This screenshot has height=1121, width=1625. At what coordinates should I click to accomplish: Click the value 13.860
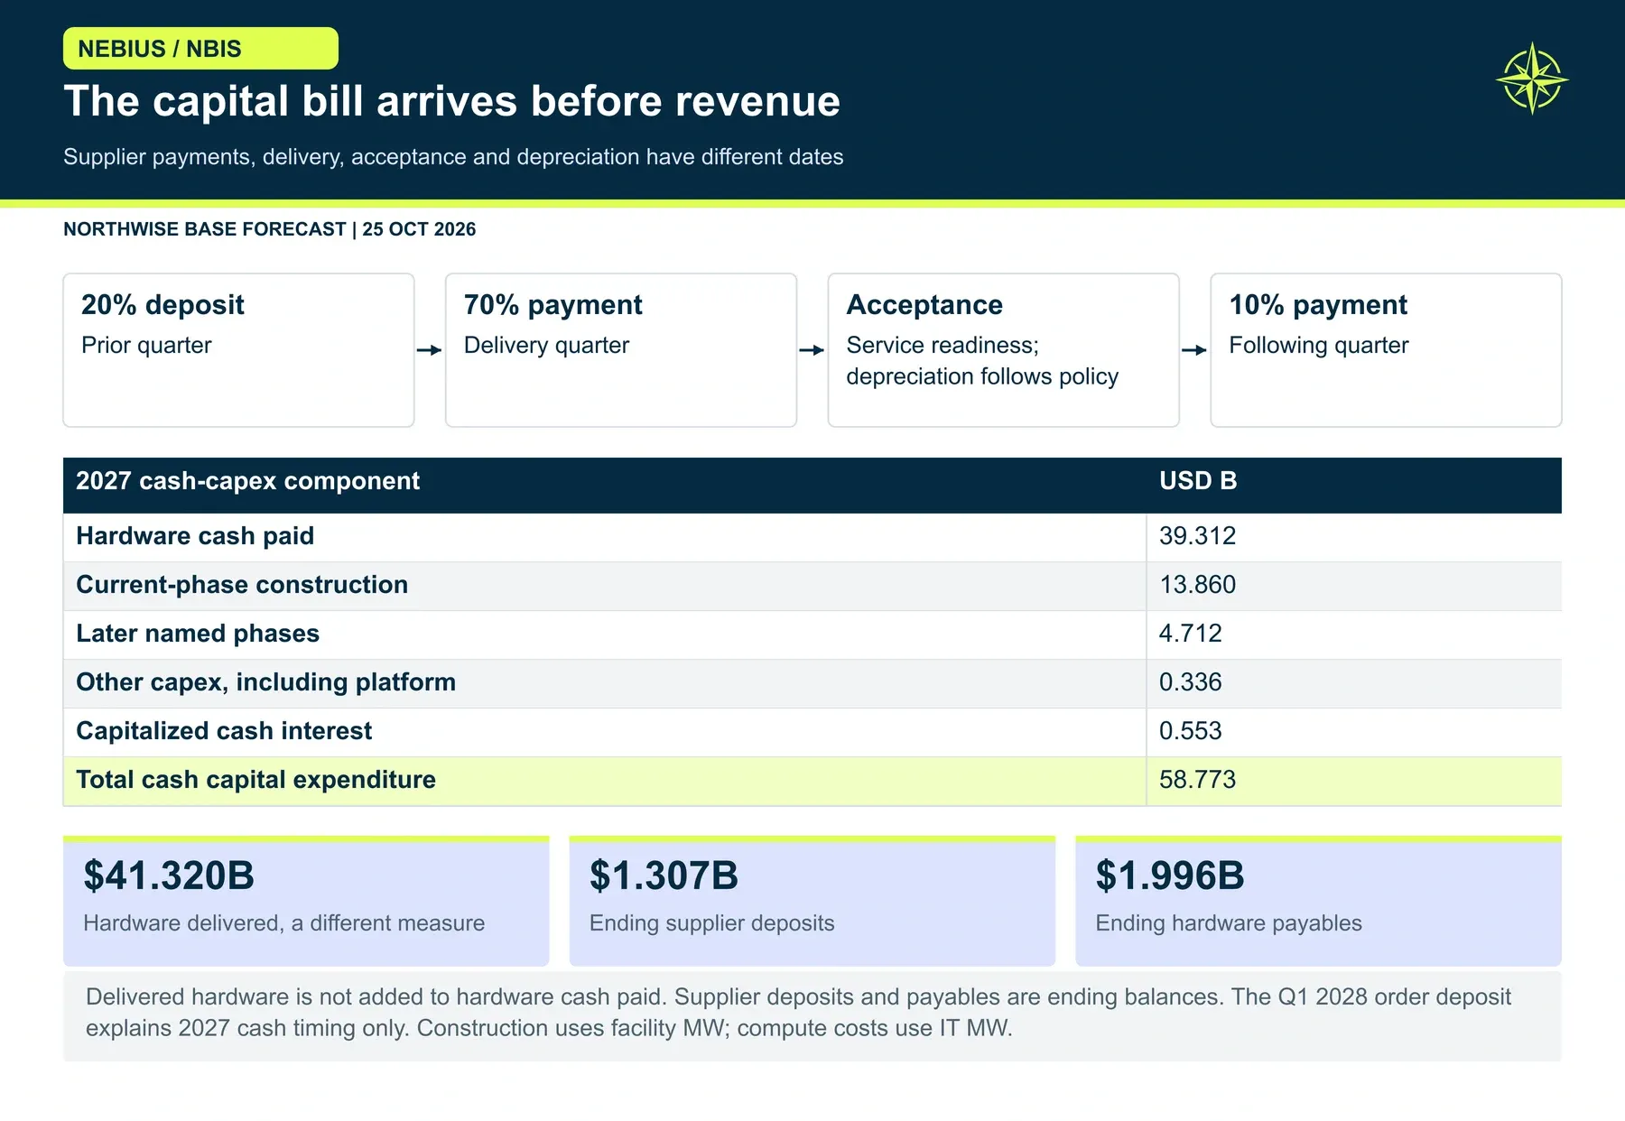point(1197,585)
